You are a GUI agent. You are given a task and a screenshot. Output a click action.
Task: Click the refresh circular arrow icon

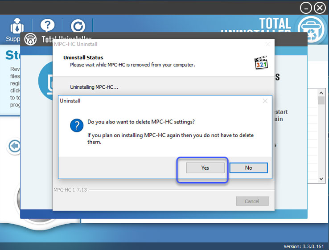coord(78,26)
